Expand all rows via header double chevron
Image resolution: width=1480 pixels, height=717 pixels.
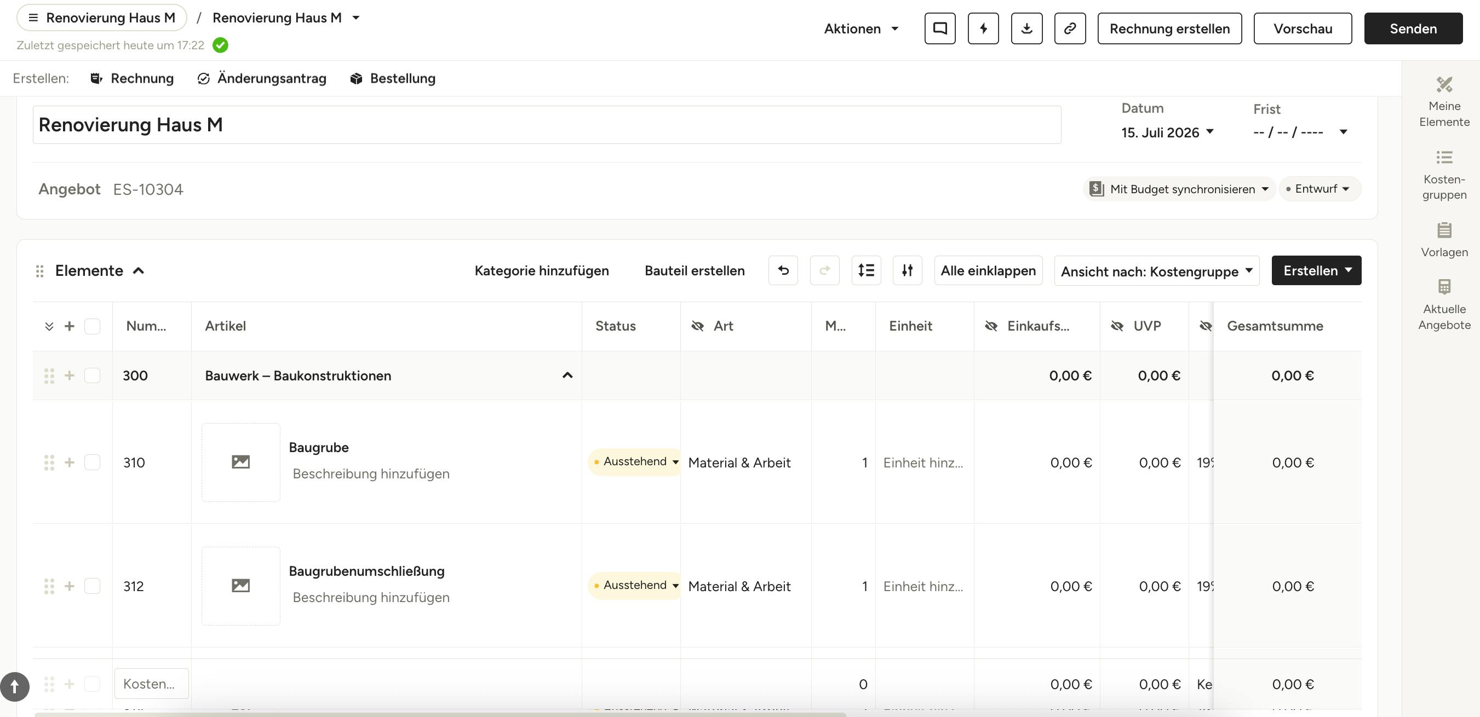coord(49,326)
